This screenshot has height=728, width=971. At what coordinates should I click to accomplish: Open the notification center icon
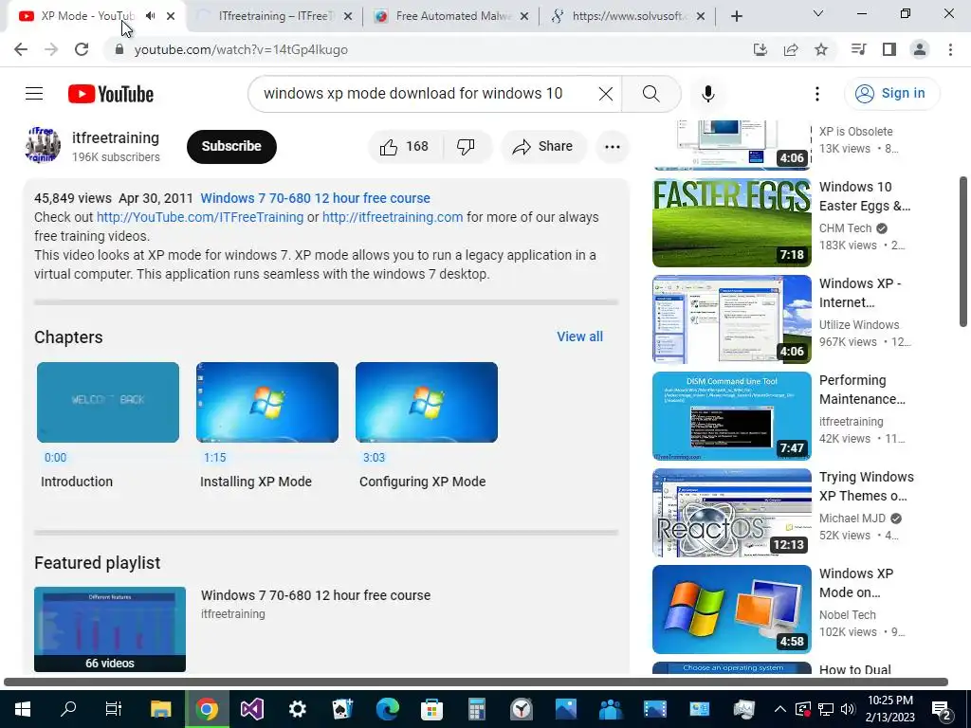tap(942, 711)
